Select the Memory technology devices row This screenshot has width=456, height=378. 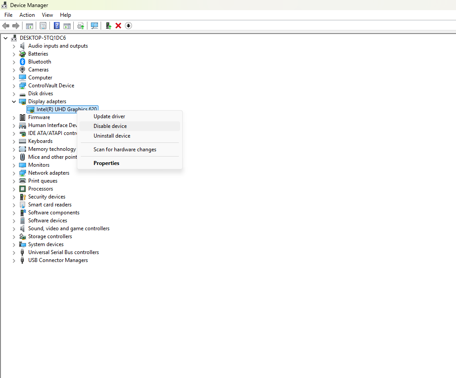[x=53, y=149]
